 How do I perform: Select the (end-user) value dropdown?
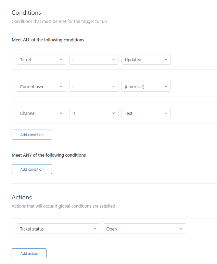point(146,87)
